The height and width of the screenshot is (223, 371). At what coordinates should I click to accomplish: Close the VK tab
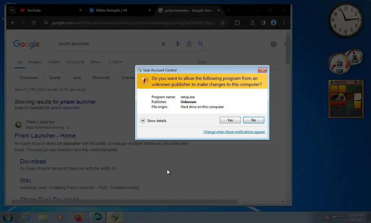[150, 10]
